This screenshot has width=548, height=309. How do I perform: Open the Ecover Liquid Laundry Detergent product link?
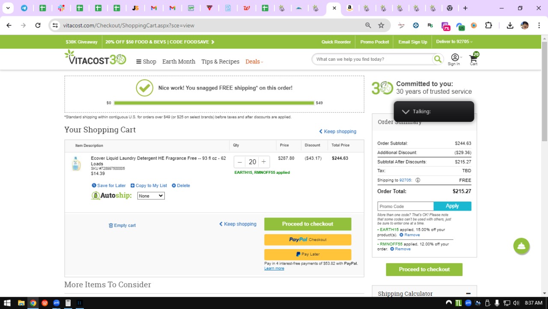point(158,161)
